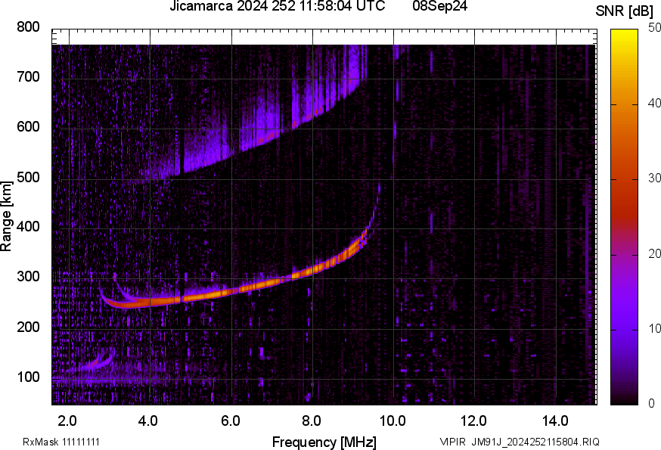Click the colorbar tick label 0

point(650,404)
